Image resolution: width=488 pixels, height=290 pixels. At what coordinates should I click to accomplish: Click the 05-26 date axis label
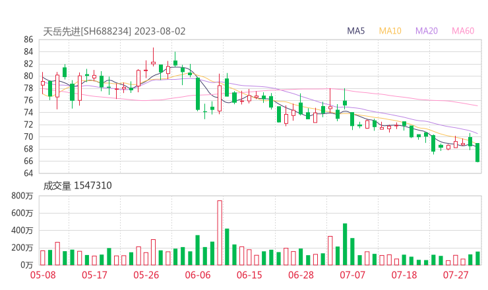coord(146,275)
